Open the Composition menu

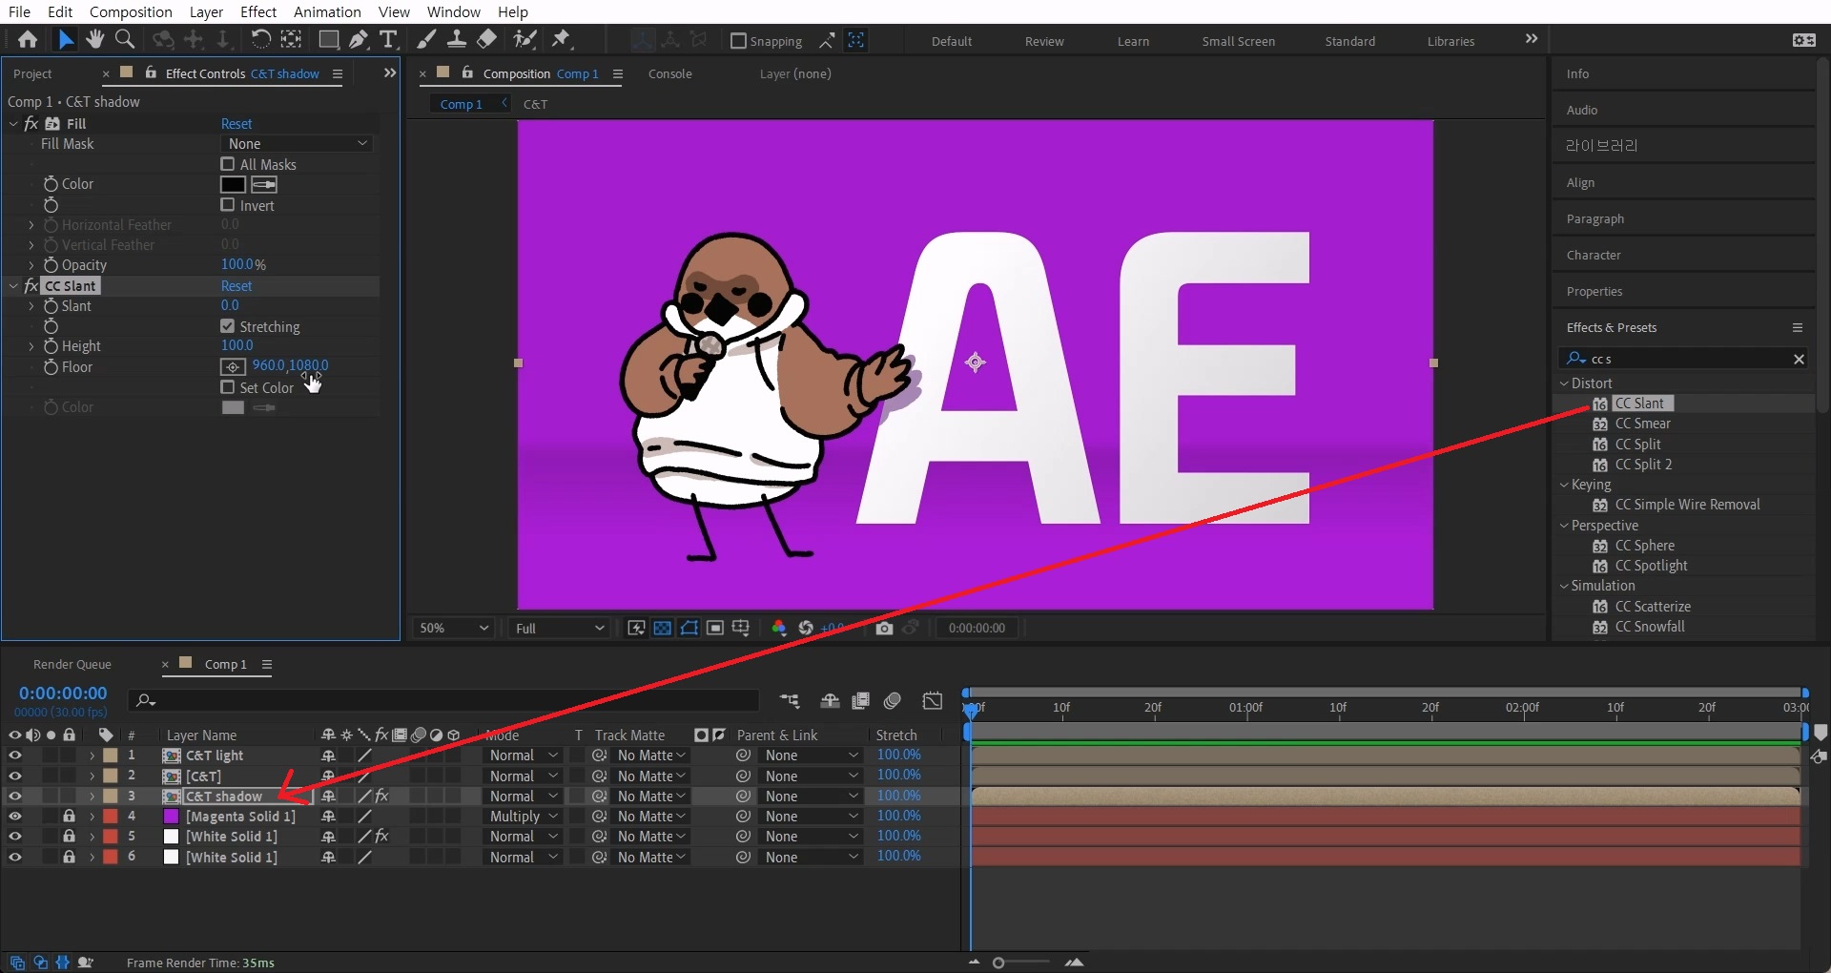click(x=131, y=11)
